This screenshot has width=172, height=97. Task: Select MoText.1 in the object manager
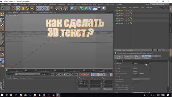click(121, 21)
